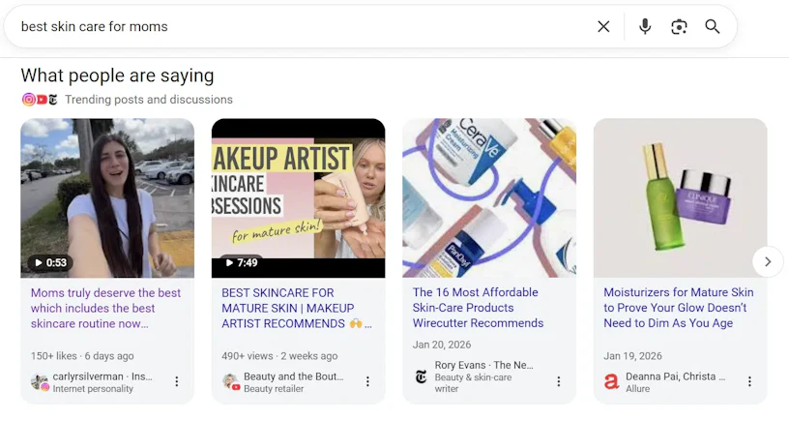
Task: Open more options for Beauty and the Boutique video
Action: click(367, 381)
